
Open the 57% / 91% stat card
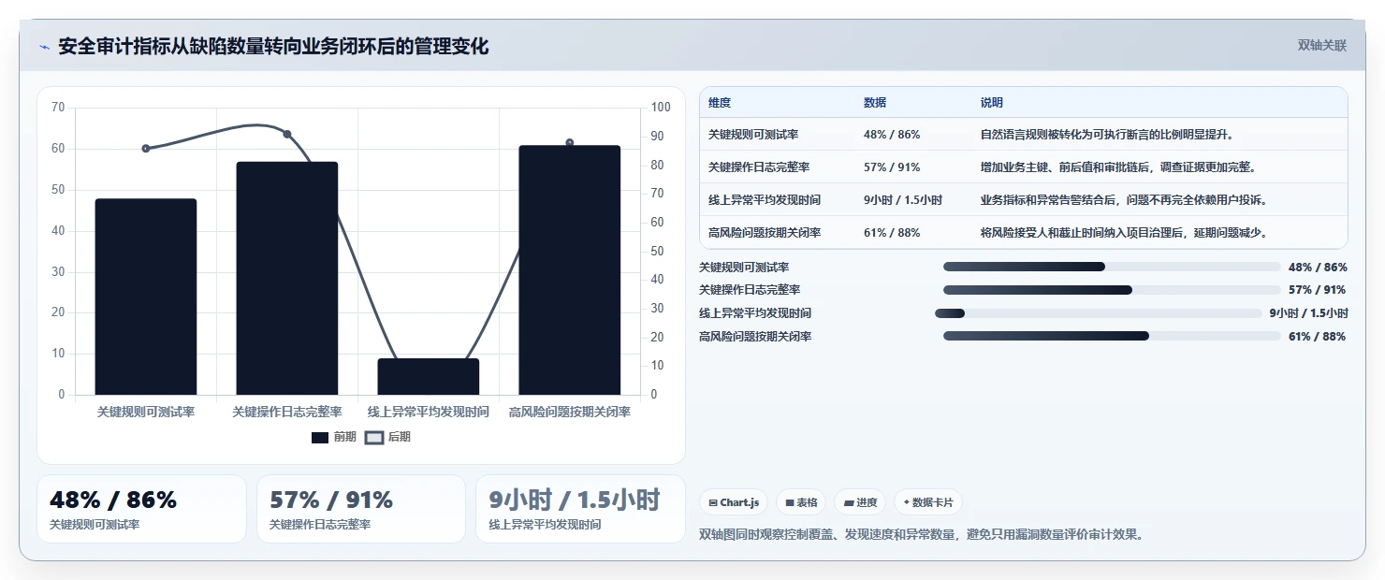coord(361,509)
